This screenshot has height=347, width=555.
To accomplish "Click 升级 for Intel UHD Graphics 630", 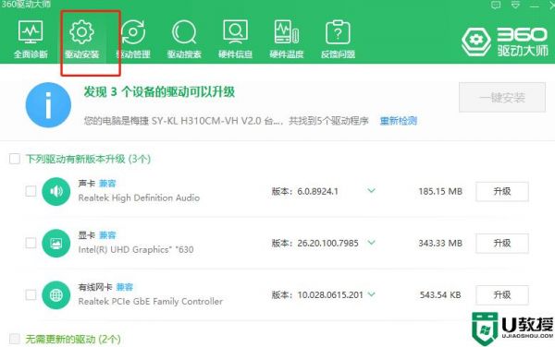I will point(502,243).
